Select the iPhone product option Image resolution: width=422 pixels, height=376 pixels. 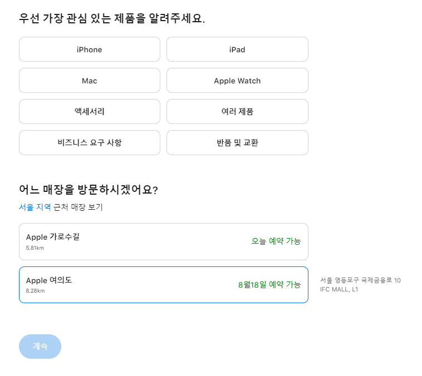[x=89, y=49]
